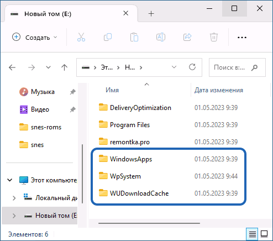
Task: Select the remontka.pro folder icon
Action: point(103,142)
